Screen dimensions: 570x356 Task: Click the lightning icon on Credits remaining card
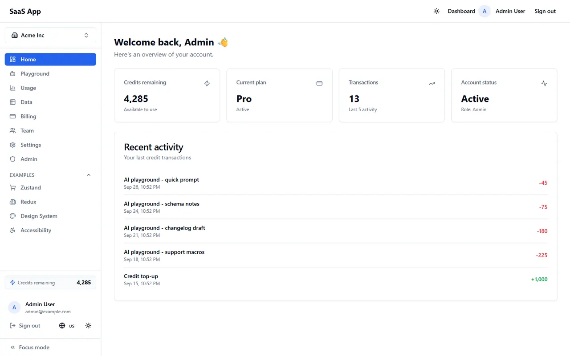click(207, 83)
